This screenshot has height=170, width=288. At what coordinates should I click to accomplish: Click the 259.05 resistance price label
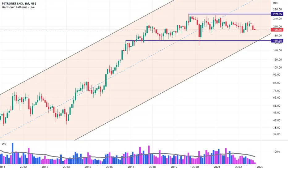coord(277,14)
